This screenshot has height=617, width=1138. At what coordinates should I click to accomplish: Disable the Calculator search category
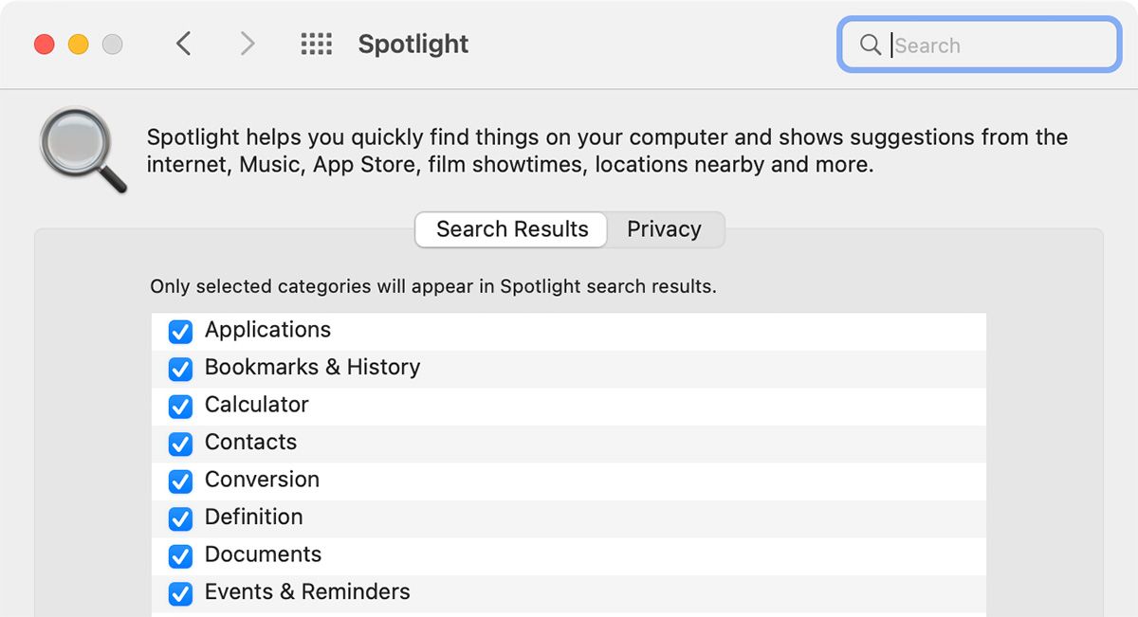180,407
